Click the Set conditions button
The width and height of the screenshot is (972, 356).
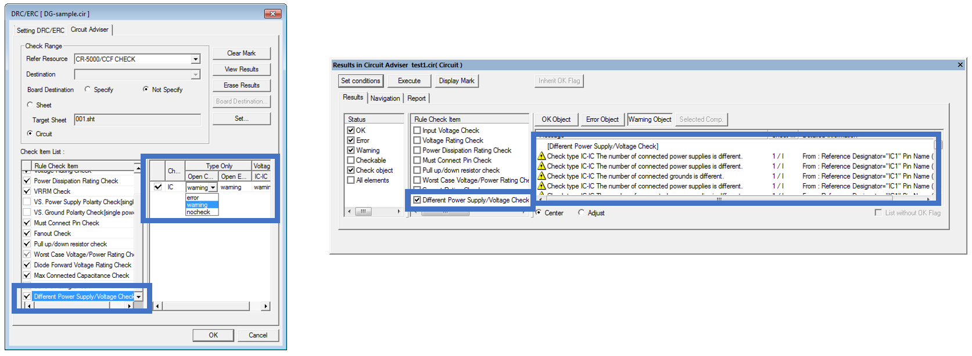(361, 81)
